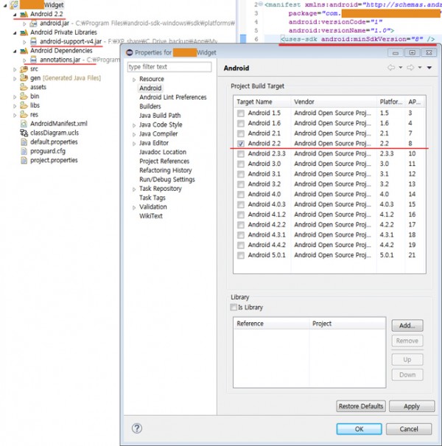Collapse the Android Dependencies node
Screen dimensions: 442x446
click(x=15, y=51)
